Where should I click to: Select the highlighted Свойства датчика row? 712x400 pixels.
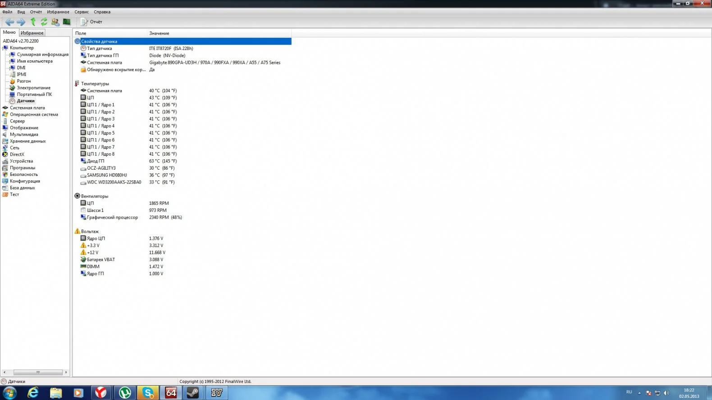coord(183,41)
